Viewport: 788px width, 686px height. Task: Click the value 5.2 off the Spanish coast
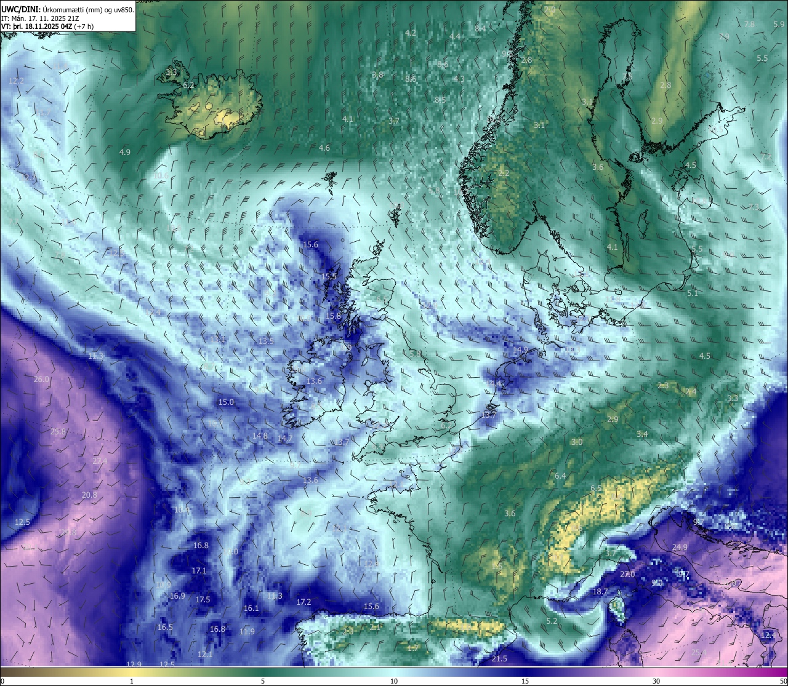(x=552, y=621)
